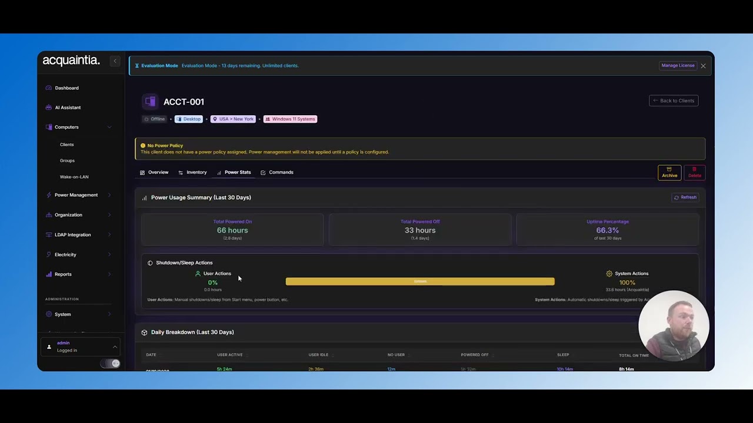Click the warning icon beside No Power Policy
The image size is (753, 423).
click(143, 146)
